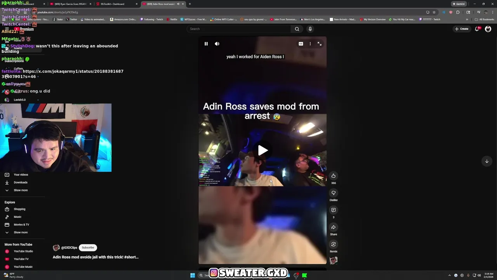The height and width of the screenshot is (280, 497).
Task: Like the Short with thumbs up
Action: pyautogui.click(x=334, y=176)
